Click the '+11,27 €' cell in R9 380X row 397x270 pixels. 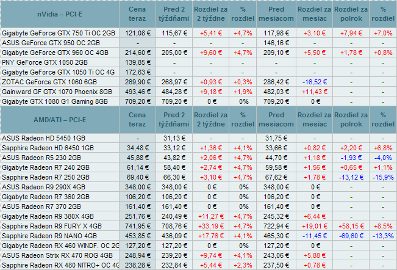click(211, 216)
